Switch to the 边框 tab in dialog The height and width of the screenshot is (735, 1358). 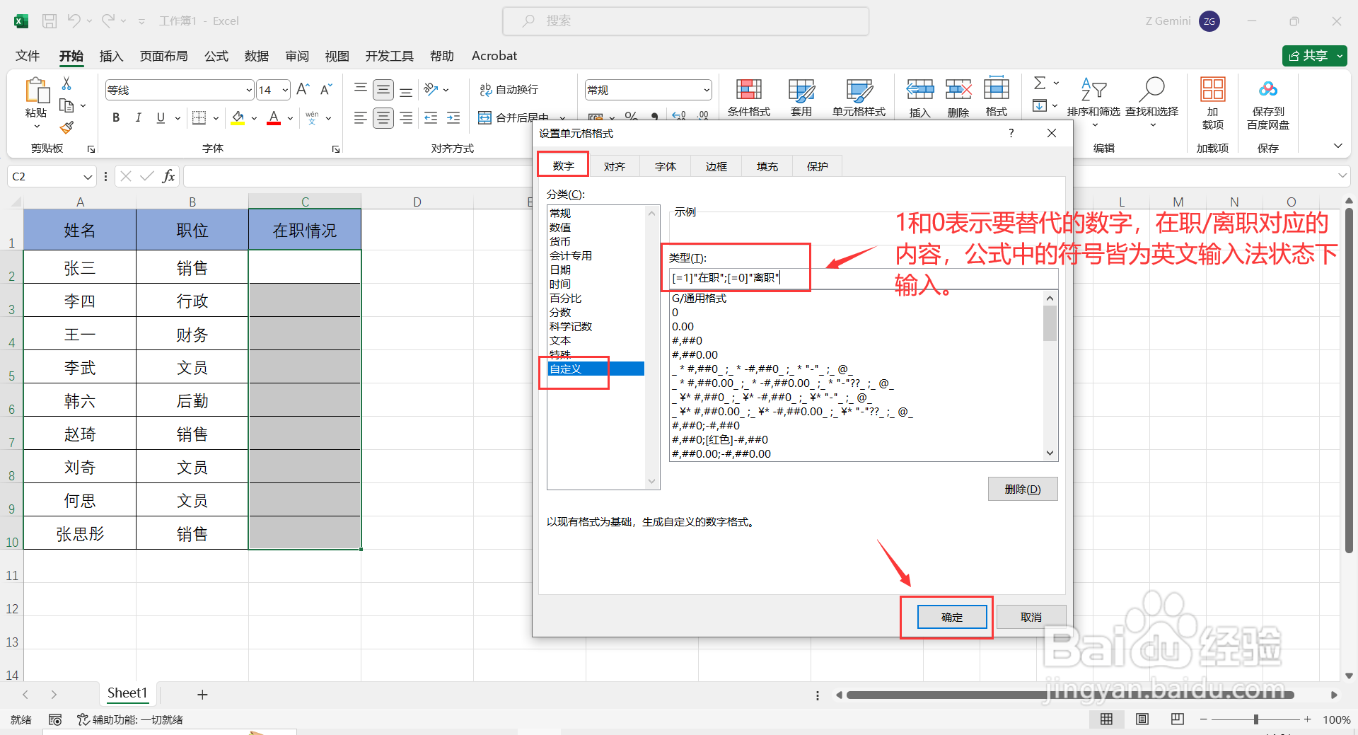[x=716, y=166]
